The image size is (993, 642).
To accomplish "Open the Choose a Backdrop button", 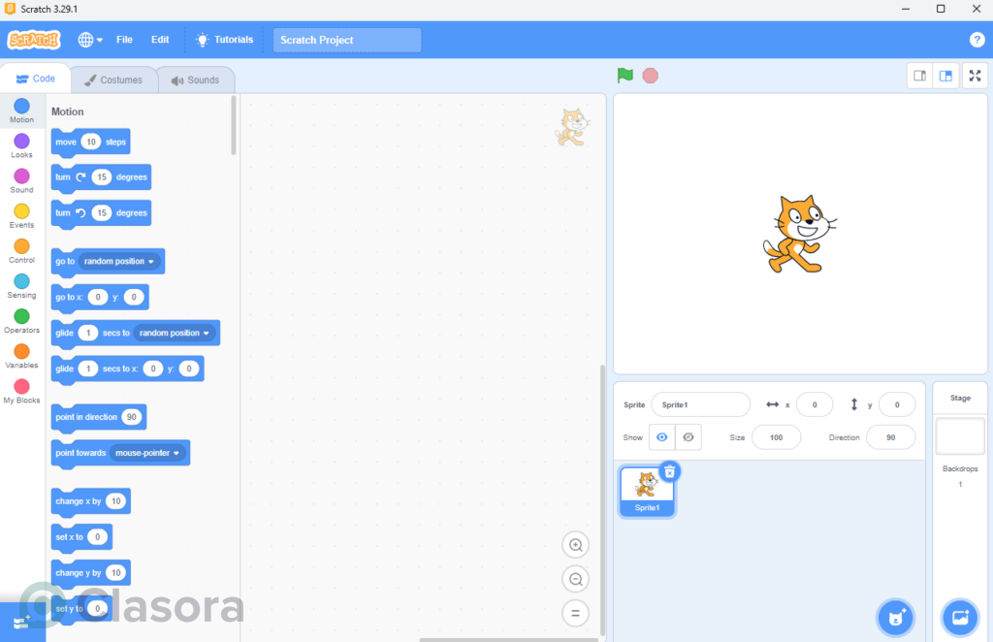I will pos(960,617).
